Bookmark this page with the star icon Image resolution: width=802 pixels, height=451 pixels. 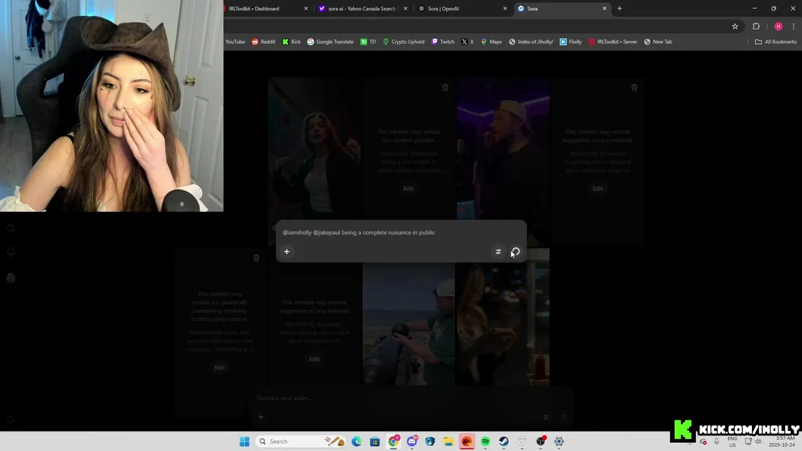coord(735,26)
